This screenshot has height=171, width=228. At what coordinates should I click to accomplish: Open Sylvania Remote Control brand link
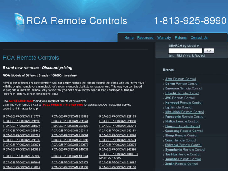pos(183,145)
